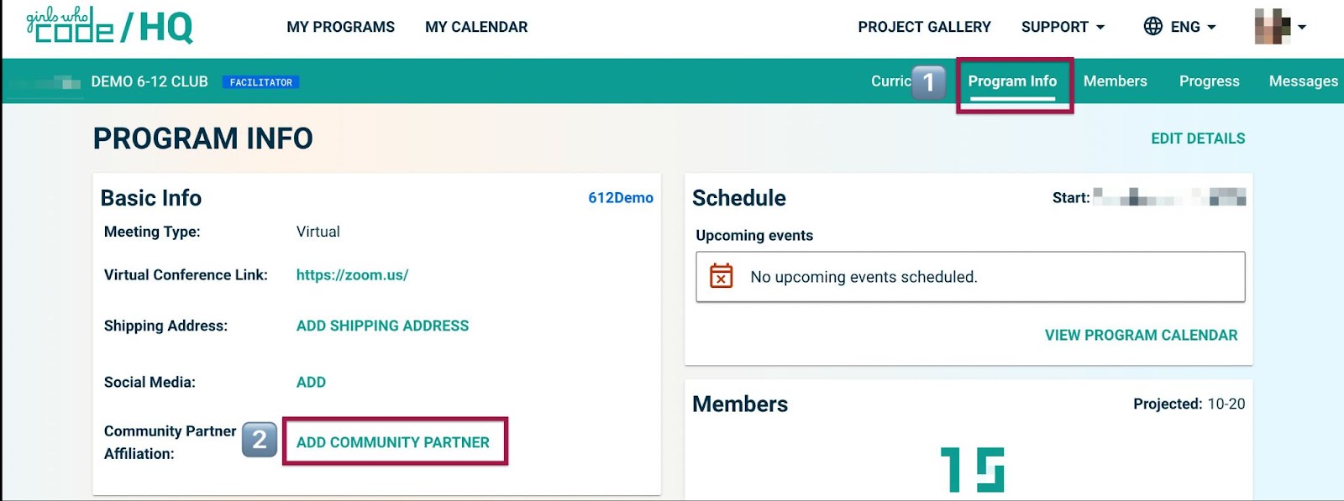Click the Girls Who Code HQ logo
The image size is (1344, 501).
pyautogui.click(x=109, y=26)
